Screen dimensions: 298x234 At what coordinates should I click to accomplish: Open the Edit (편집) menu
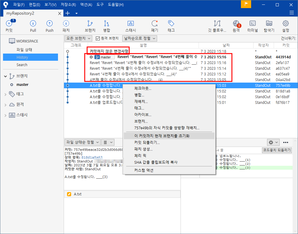(x=35, y=4)
